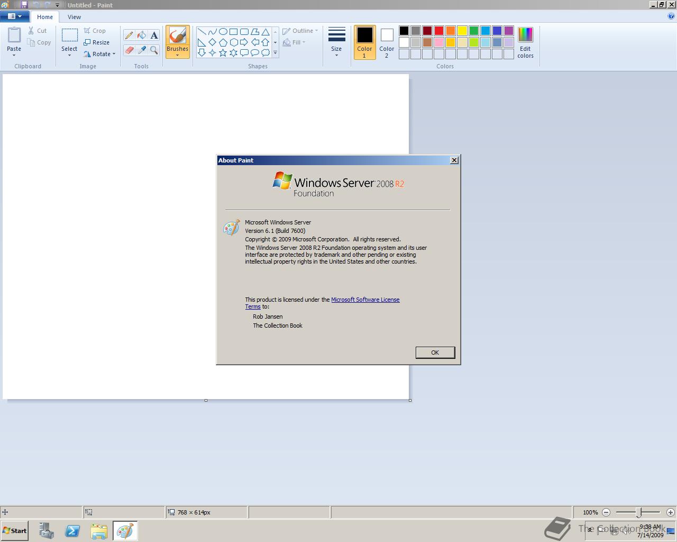Image resolution: width=677 pixels, height=542 pixels.
Task: Select the Text tool
Action: pyautogui.click(x=154, y=35)
